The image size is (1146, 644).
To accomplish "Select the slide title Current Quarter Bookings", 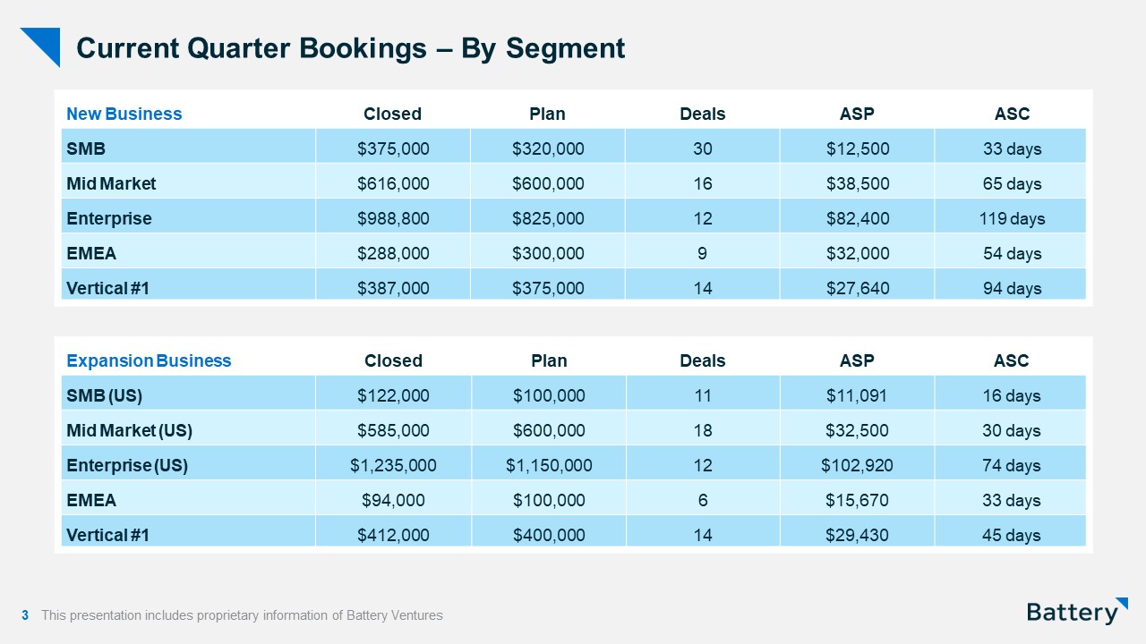I will tap(350, 48).
